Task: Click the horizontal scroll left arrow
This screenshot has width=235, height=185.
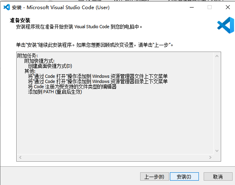Action: click(20, 157)
